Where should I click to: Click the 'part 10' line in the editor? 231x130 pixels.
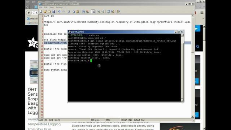coord(49,16)
